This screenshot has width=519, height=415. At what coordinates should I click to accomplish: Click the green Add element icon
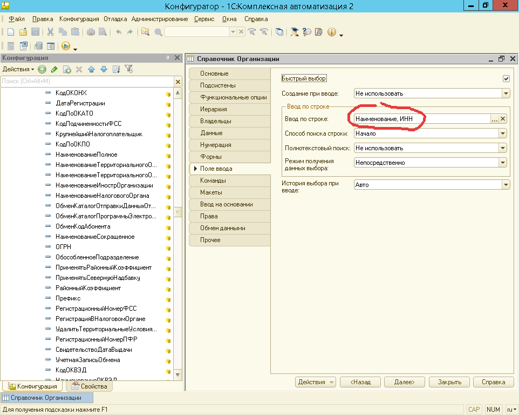[42, 69]
